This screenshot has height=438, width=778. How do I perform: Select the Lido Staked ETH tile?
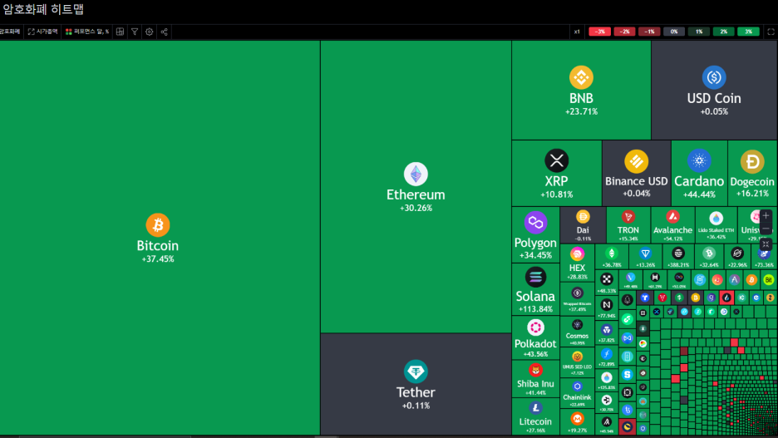pos(716,225)
